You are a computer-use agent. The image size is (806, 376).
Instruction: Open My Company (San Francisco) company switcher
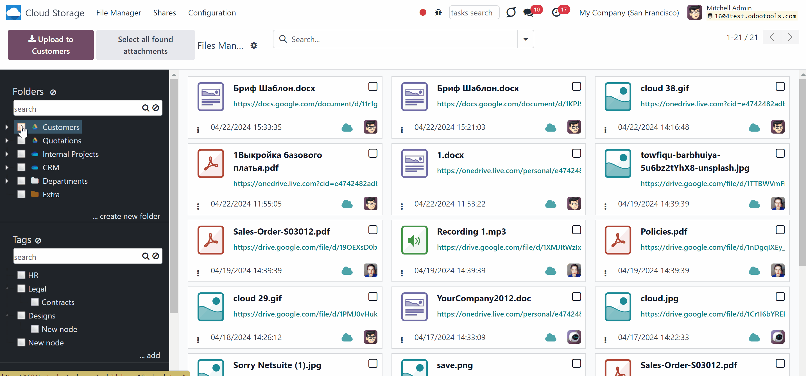tap(629, 13)
